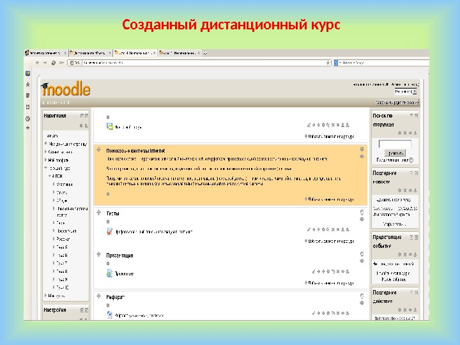The height and width of the screenshot is (345, 460).
Task: Assign roles icon in Предстоящие события block
Action: coord(415,255)
